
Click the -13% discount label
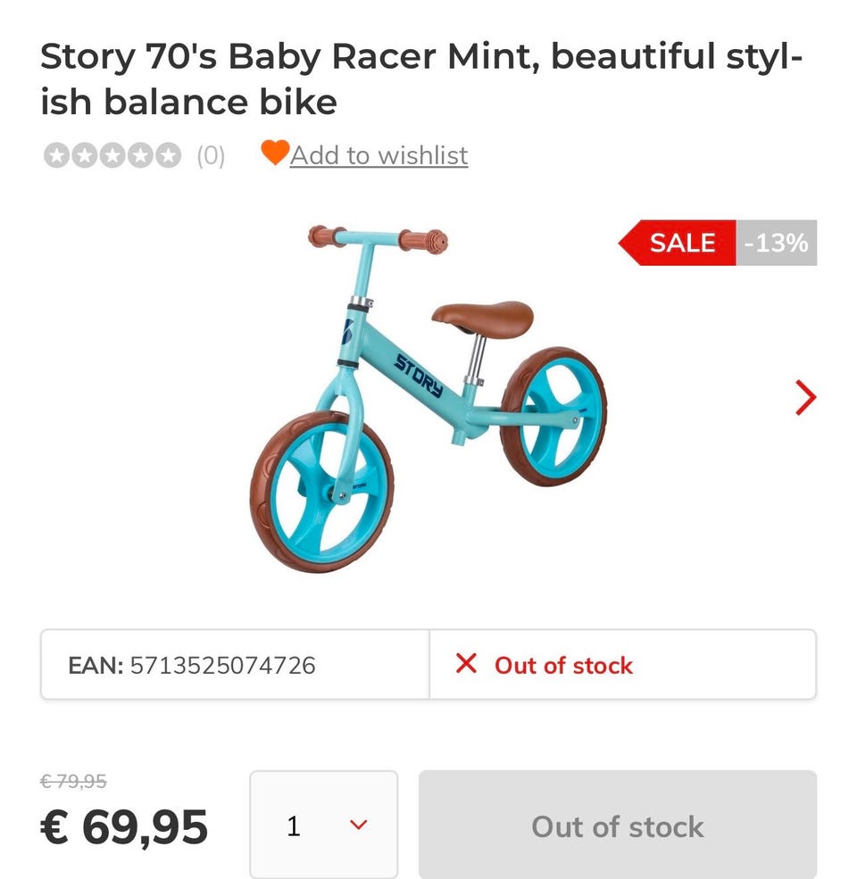tap(776, 243)
